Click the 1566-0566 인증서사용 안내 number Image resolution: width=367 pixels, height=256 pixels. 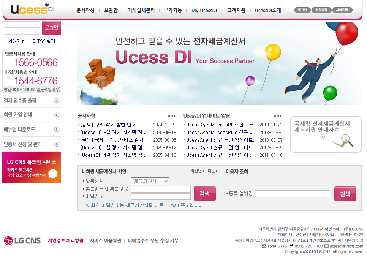pyautogui.click(x=36, y=63)
